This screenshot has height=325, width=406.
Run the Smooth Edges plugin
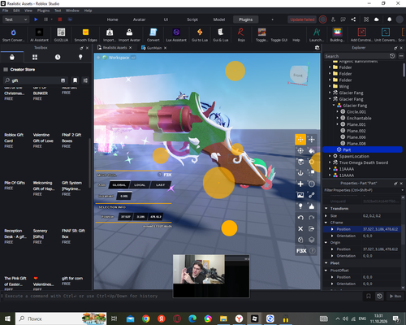click(85, 35)
